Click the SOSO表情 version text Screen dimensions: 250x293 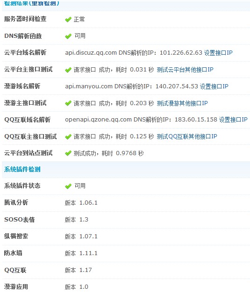(x=77, y=220)
